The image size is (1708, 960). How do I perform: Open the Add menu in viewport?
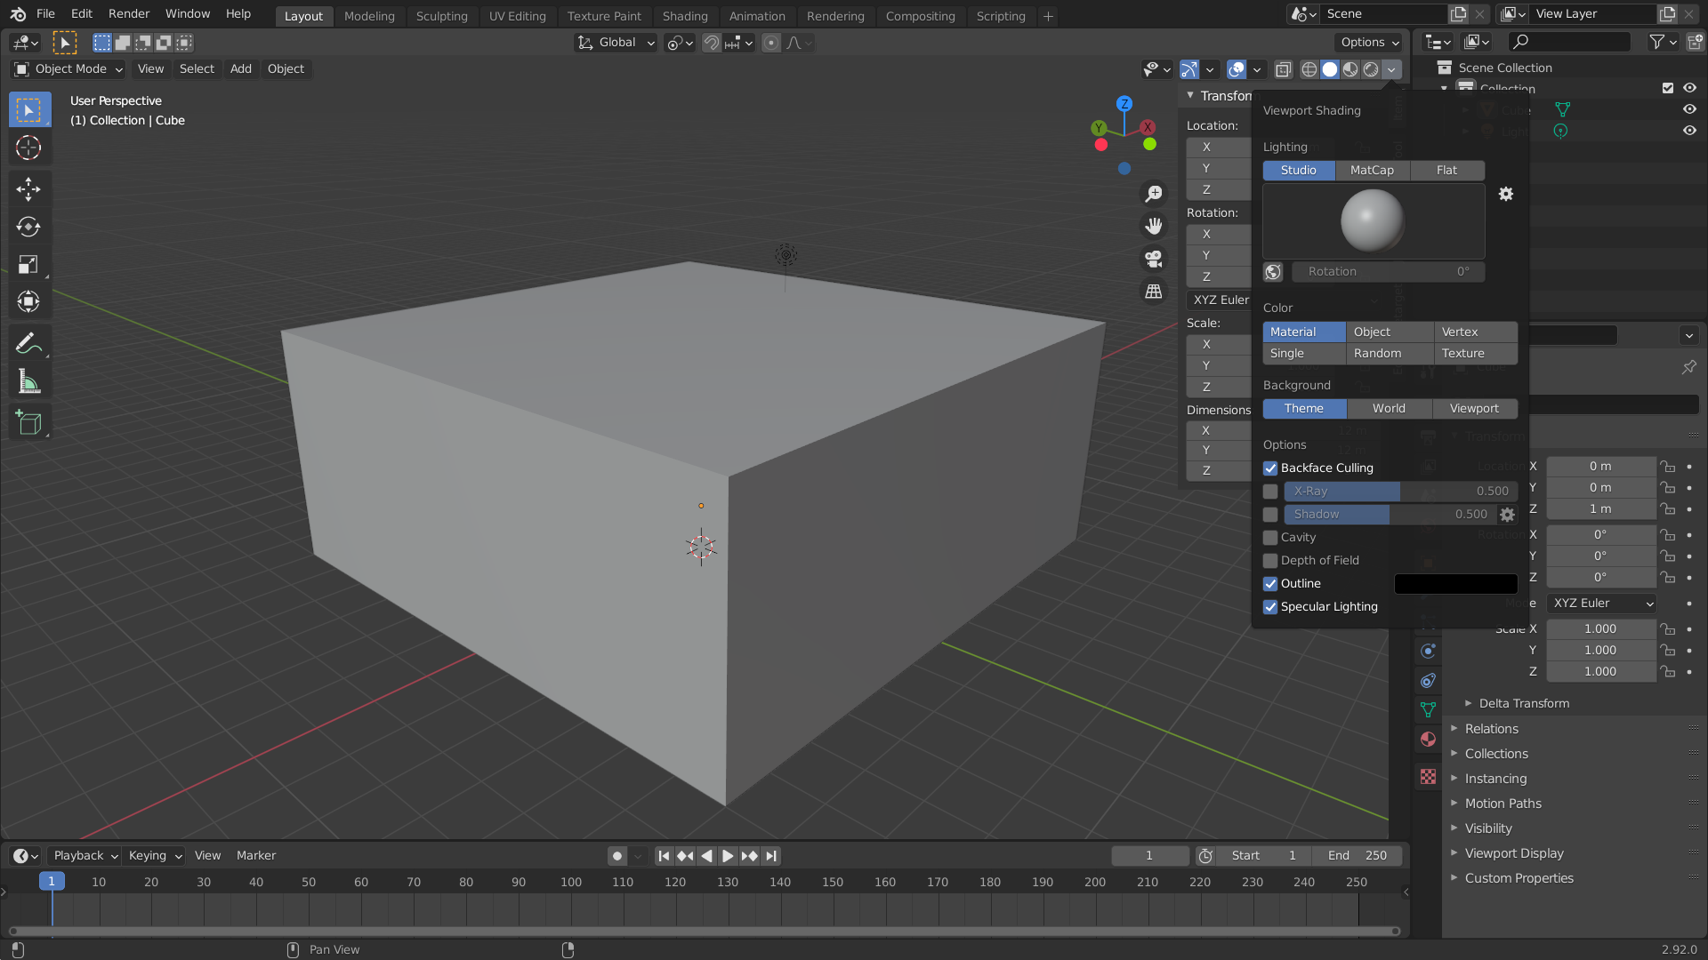tap(240, 69)
